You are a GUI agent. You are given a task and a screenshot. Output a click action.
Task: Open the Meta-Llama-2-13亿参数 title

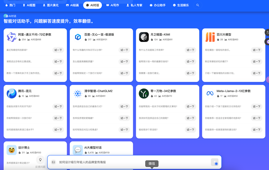tap(233, 91)
